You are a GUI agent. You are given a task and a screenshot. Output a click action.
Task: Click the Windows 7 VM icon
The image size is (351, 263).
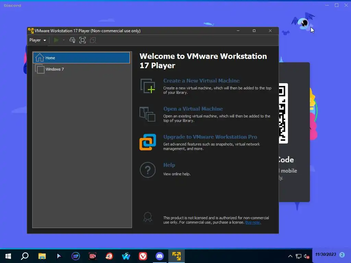pyautogui.click(x=40, y=69)
